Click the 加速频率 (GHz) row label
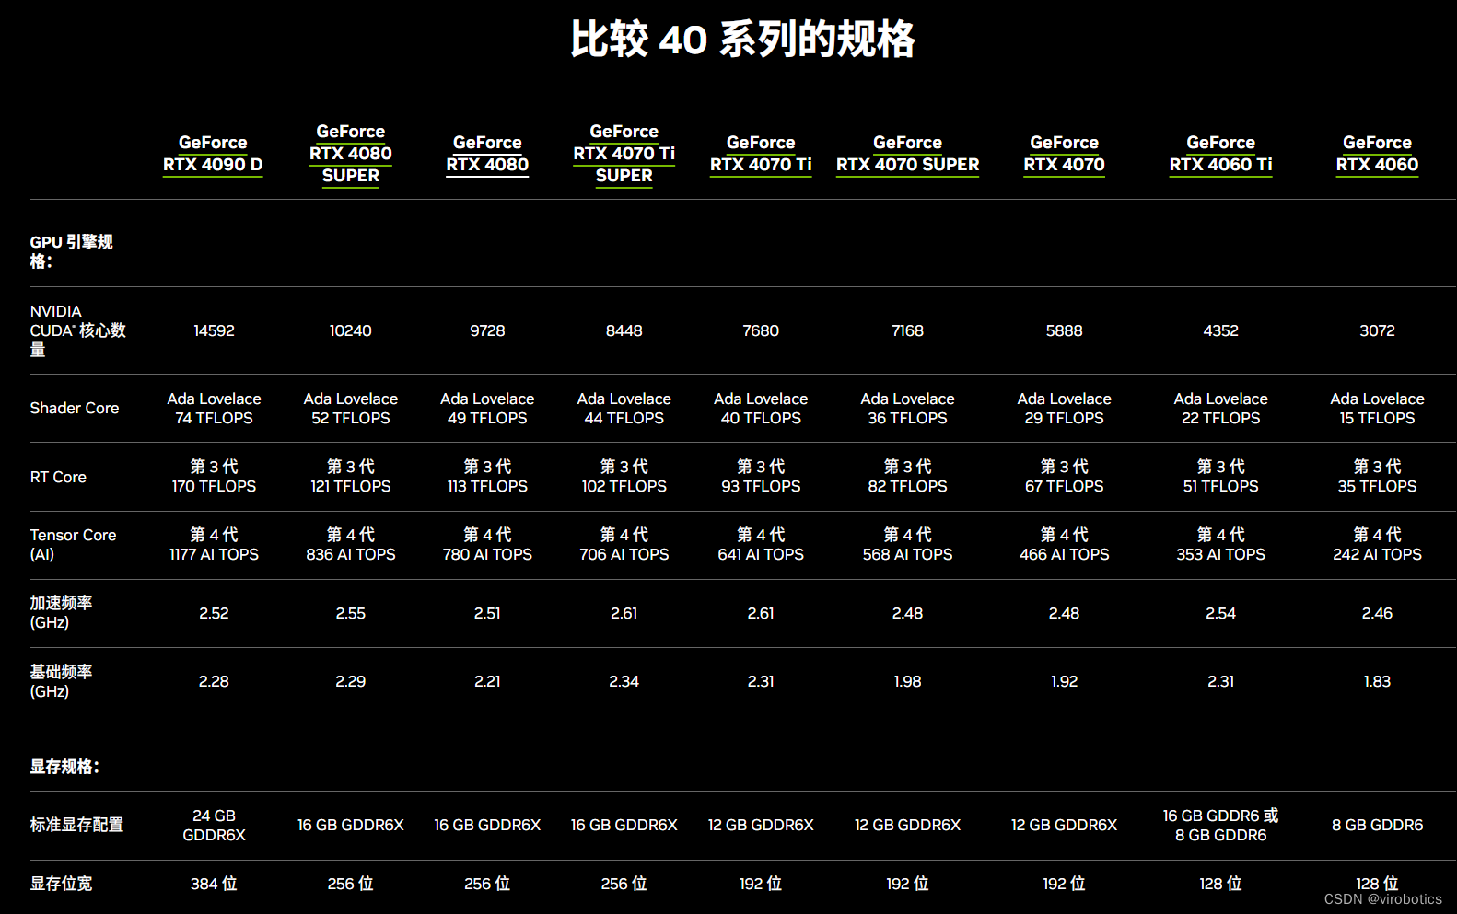Image resolution: width=1457 pixels, height=914 pixels. [61, 613]
